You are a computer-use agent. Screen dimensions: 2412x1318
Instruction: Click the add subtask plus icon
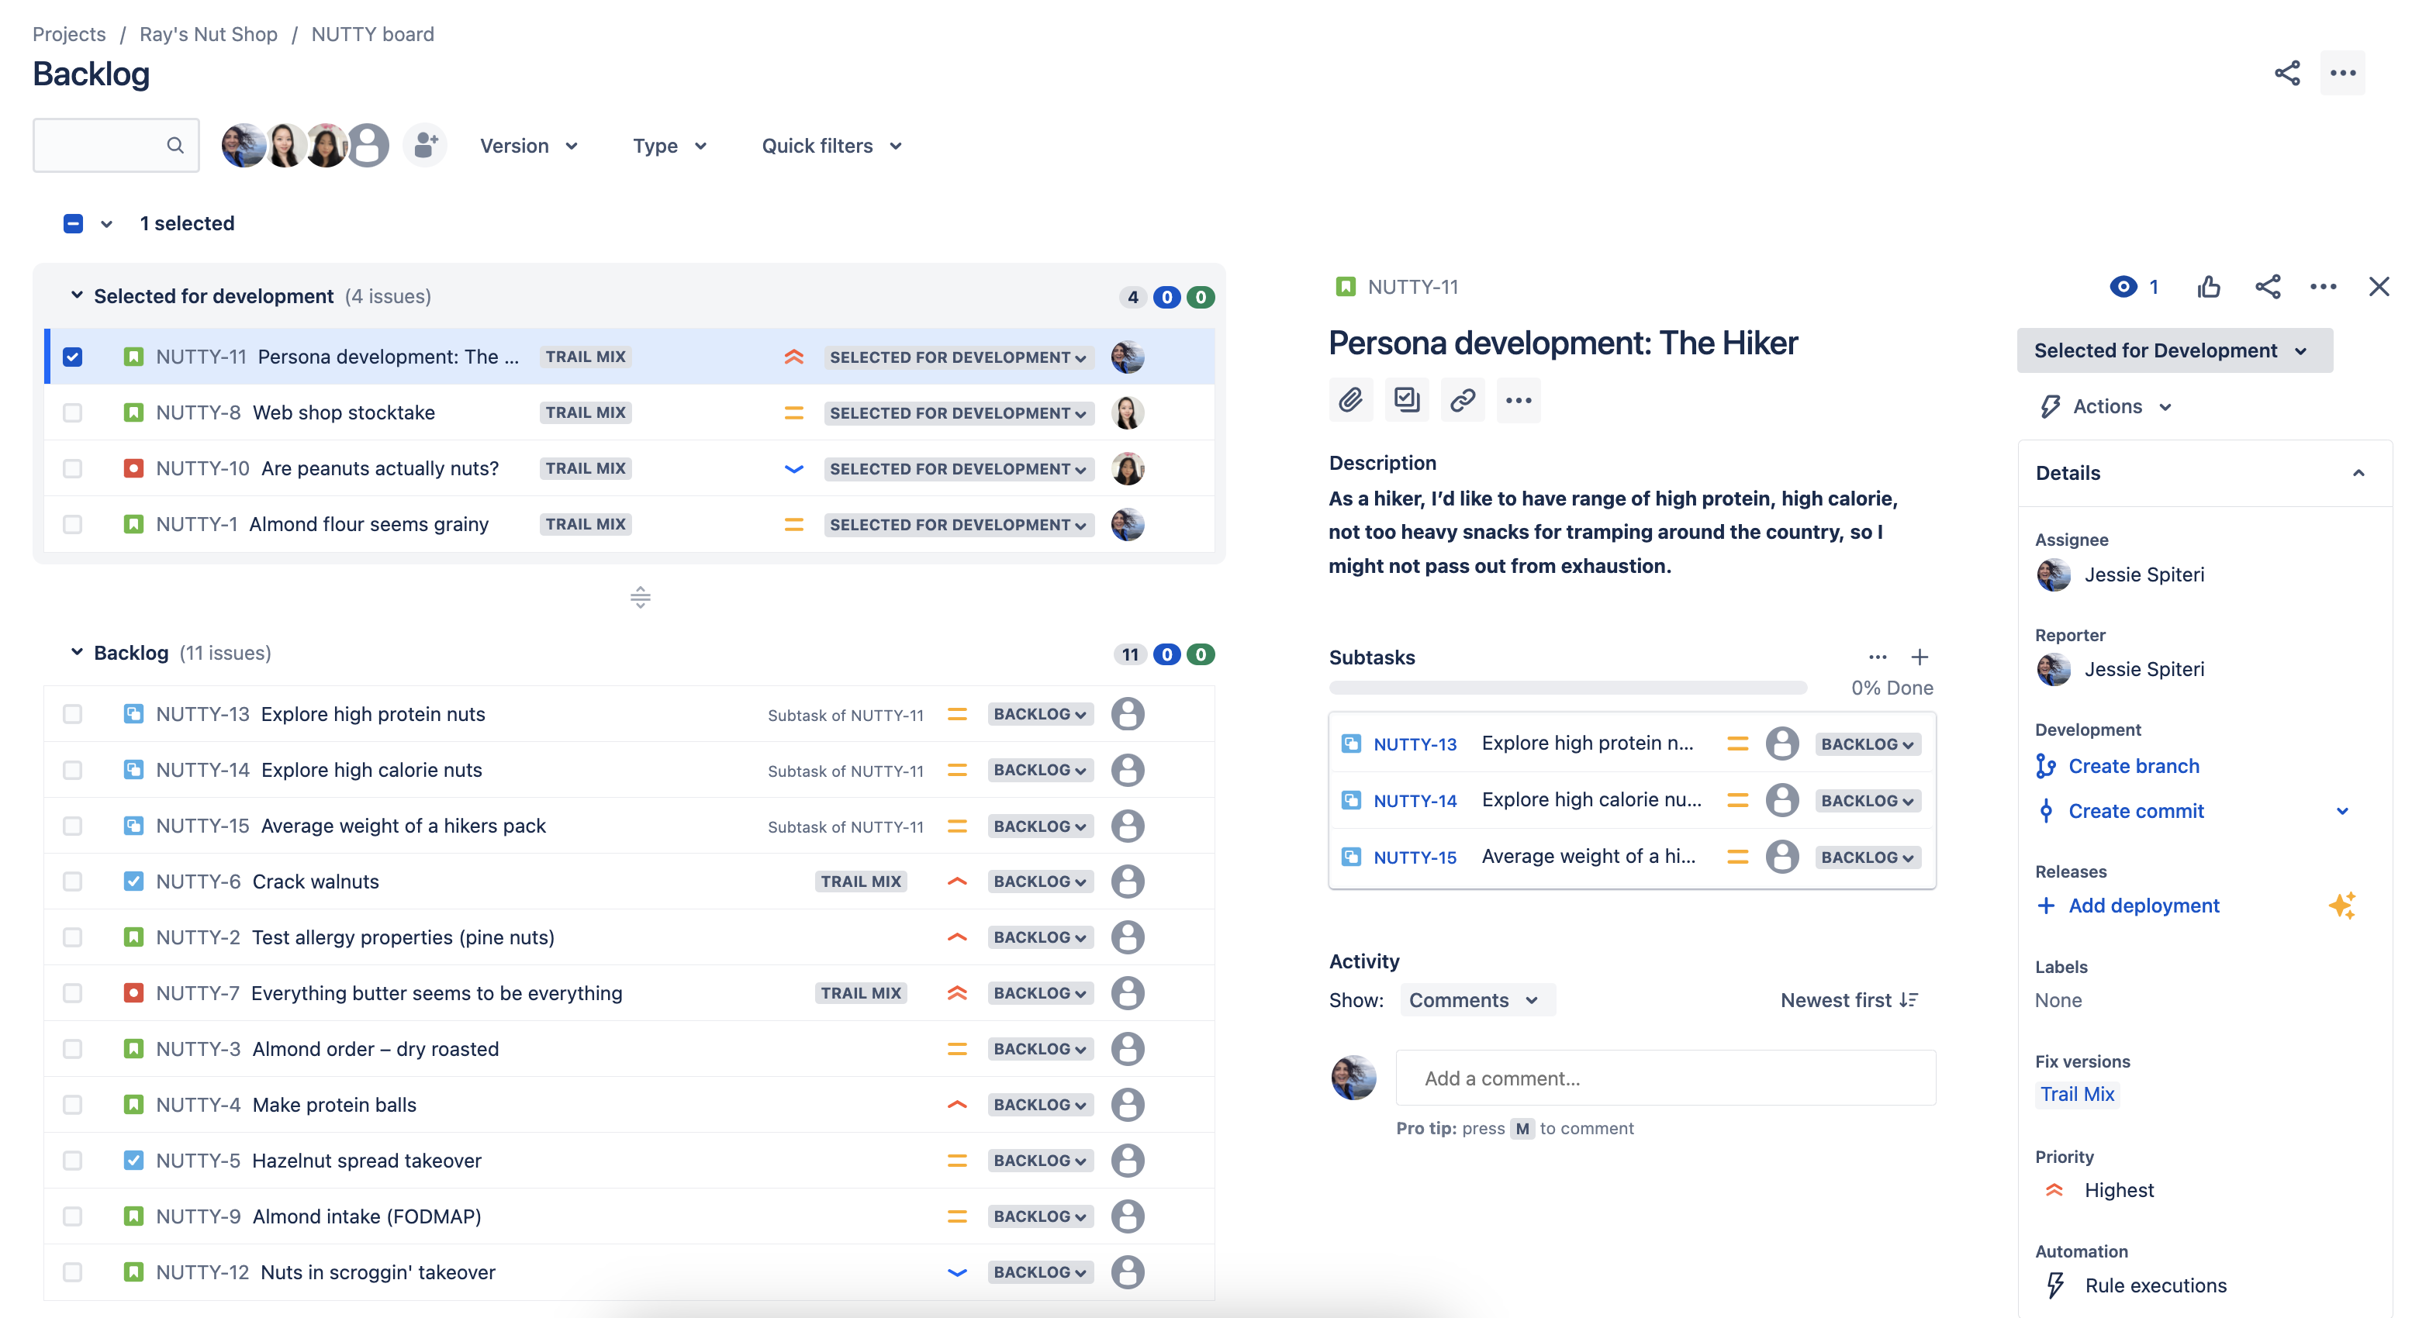pos(1920,656)
